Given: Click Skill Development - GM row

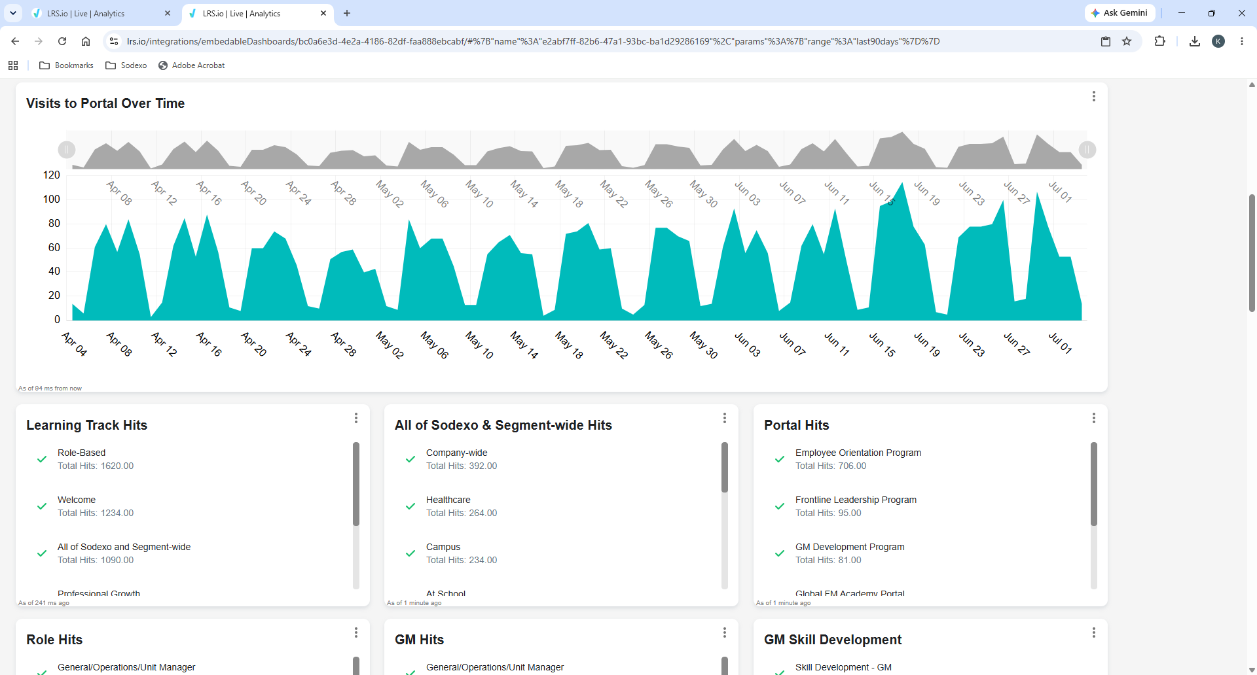Looking at the screenshot, I should click(843, 667).
